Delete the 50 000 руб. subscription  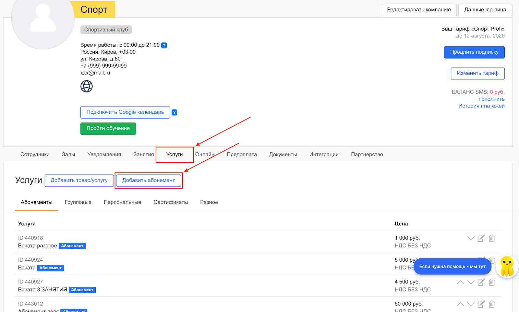click(492, 304)
